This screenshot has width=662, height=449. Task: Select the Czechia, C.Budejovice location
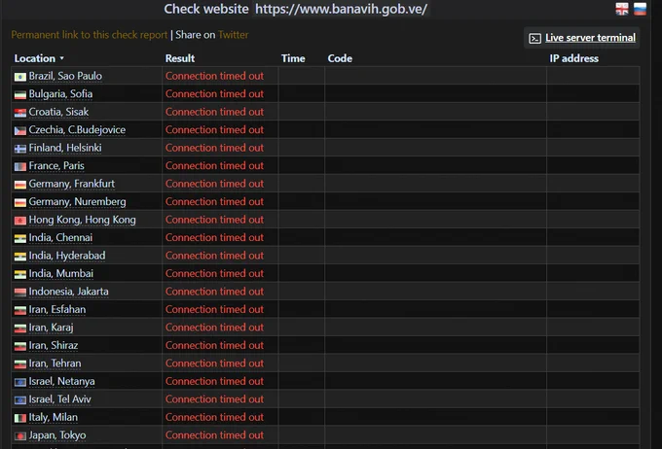pyautogui.click(x=77, y=130)
